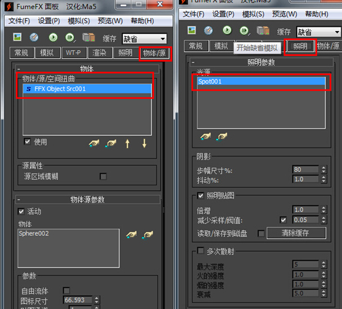Enable the 自由流体 checkbox
Viewport: 342px width, 309px height.
pyautogui.click(x=67, y=290)
